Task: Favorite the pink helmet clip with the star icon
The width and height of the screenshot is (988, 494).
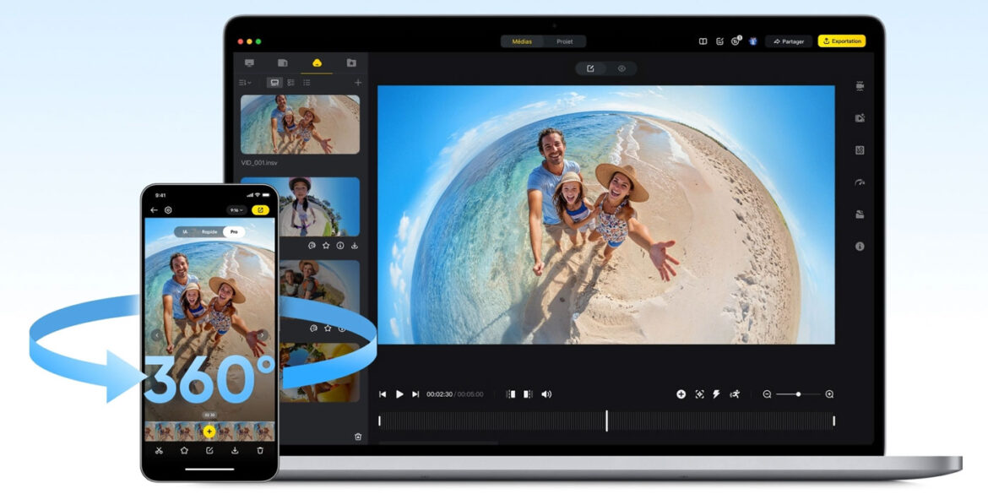Action: 327,246
